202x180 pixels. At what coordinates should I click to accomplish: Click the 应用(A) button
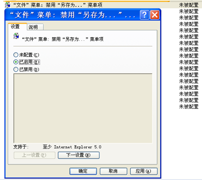(144, 171)
